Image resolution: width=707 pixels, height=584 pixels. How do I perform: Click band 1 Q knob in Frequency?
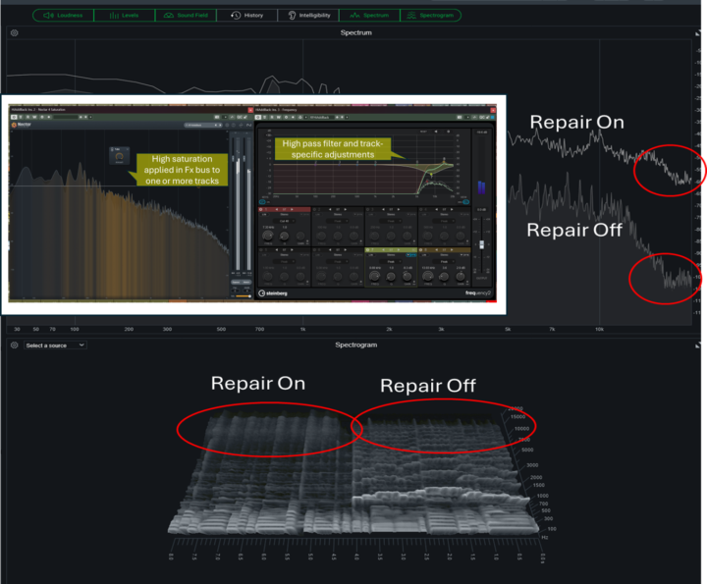point(284,237)
